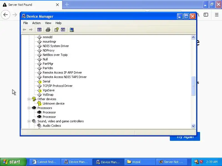Click the scrollbar up arrow

coord(193,37)
